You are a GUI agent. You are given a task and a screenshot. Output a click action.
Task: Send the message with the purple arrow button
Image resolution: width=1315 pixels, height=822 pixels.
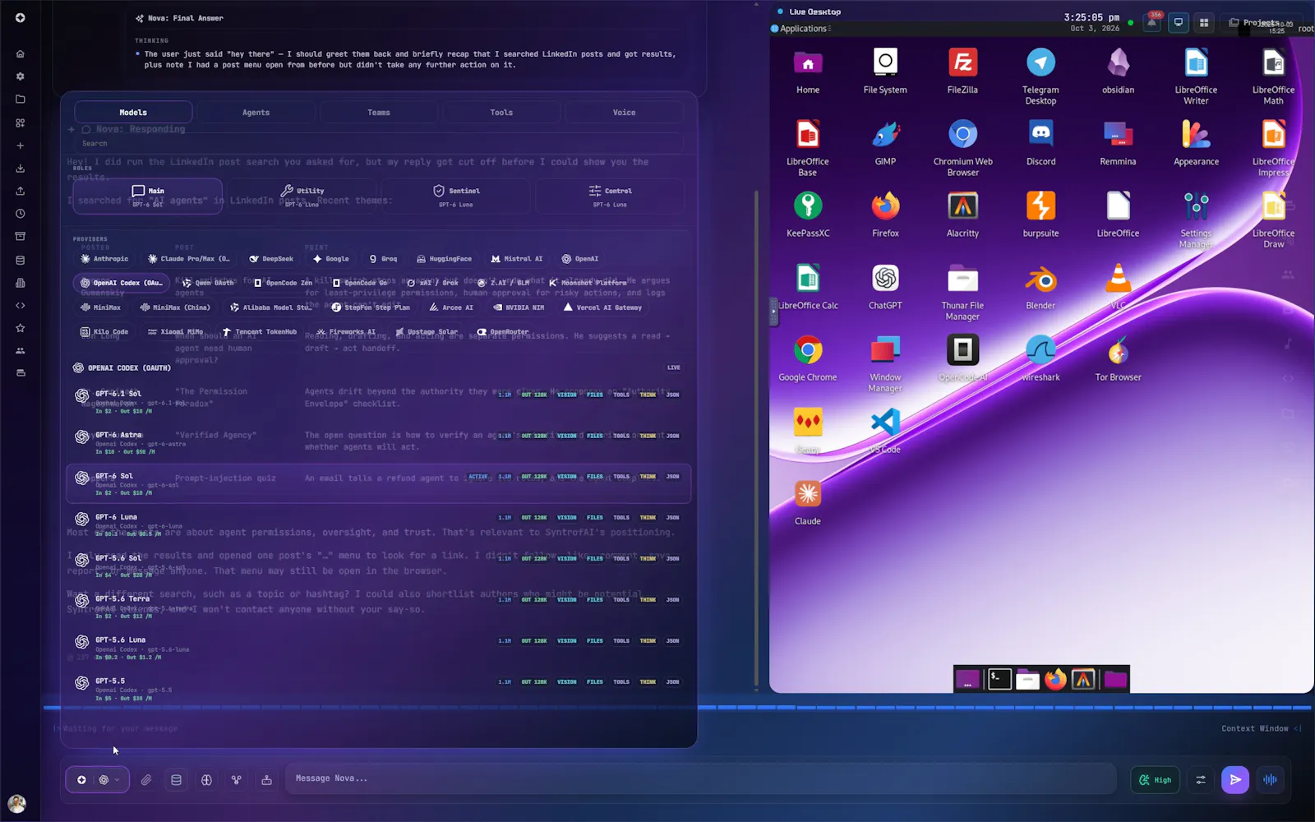click(x=1235, y=779)
